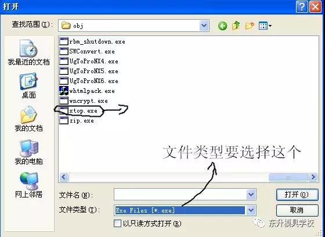Expand the 文件类型 Exe Files dropdown
This screenshot has height=237, width=325.
[x=251, y=210]
